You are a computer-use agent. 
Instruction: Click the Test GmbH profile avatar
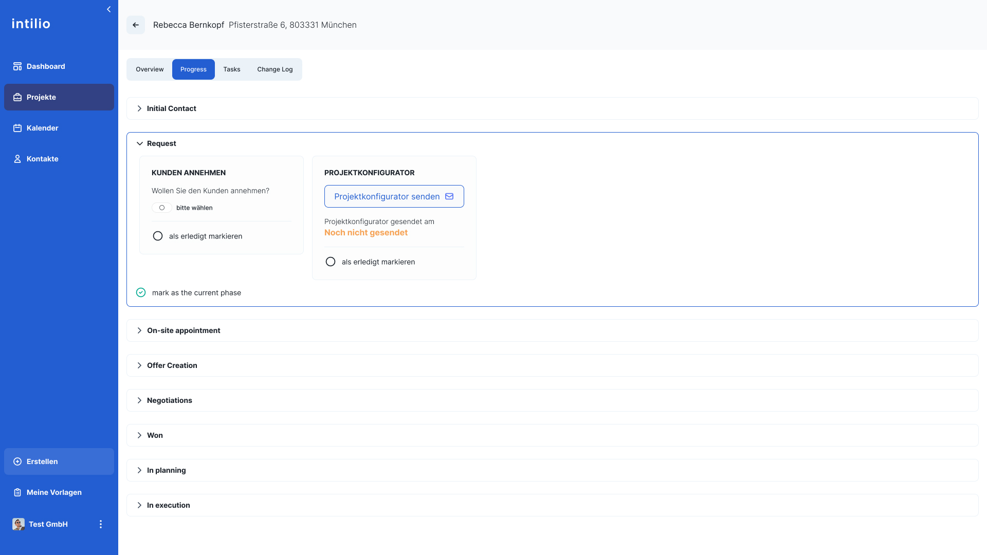click(19, 524)
